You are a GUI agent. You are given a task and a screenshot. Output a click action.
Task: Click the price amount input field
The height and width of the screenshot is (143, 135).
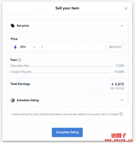(x=72, y=47)
